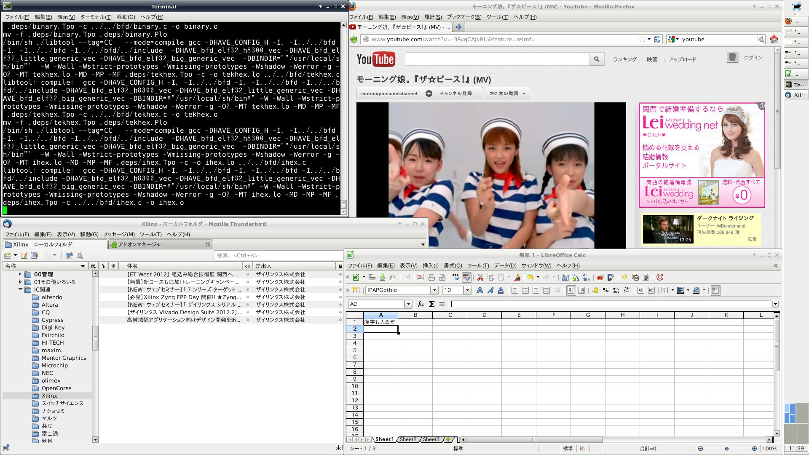Open the font name dropdown IPAPGothic

coord(434,290)
